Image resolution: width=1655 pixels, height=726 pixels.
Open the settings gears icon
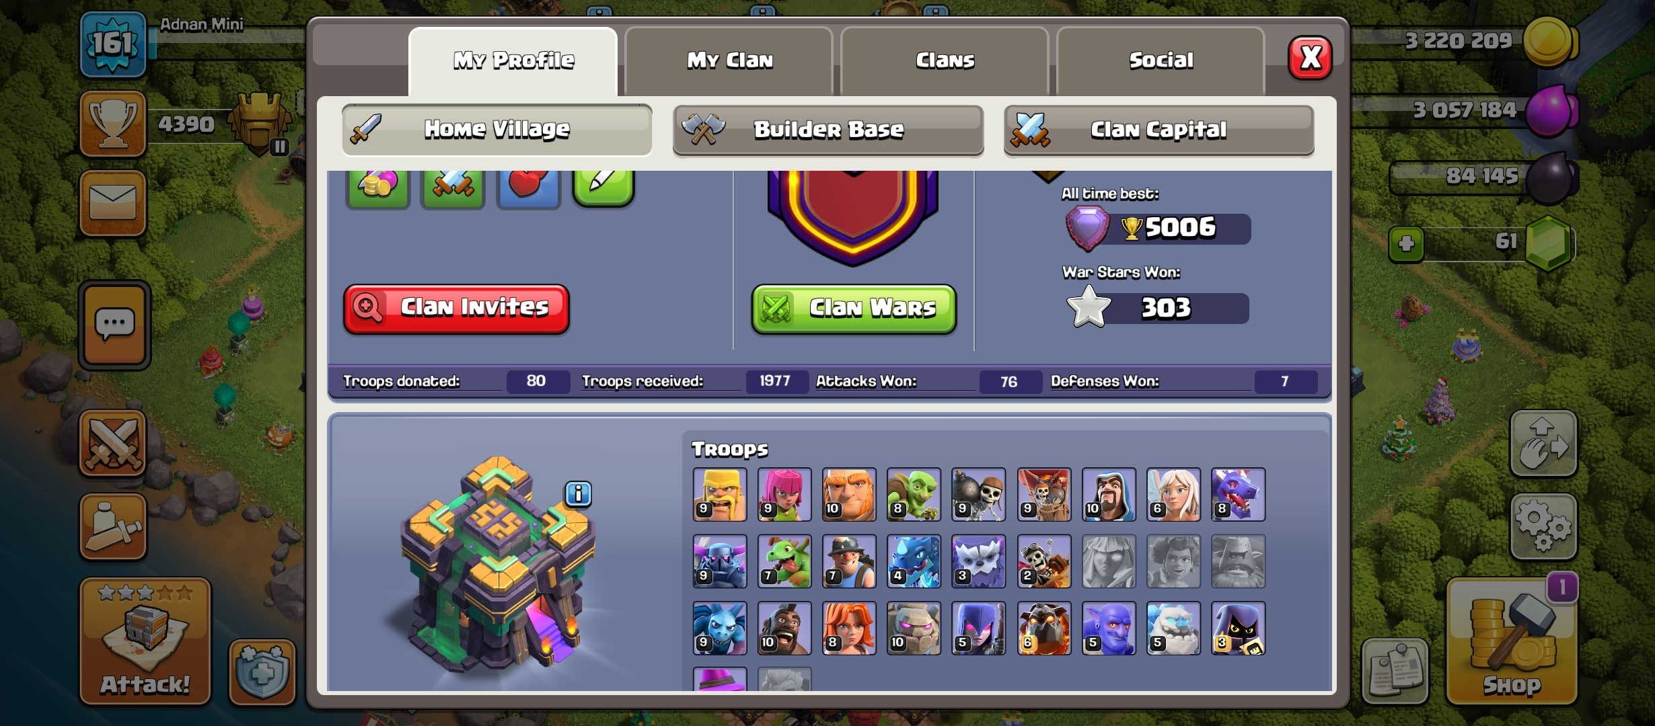(1543, 527)
